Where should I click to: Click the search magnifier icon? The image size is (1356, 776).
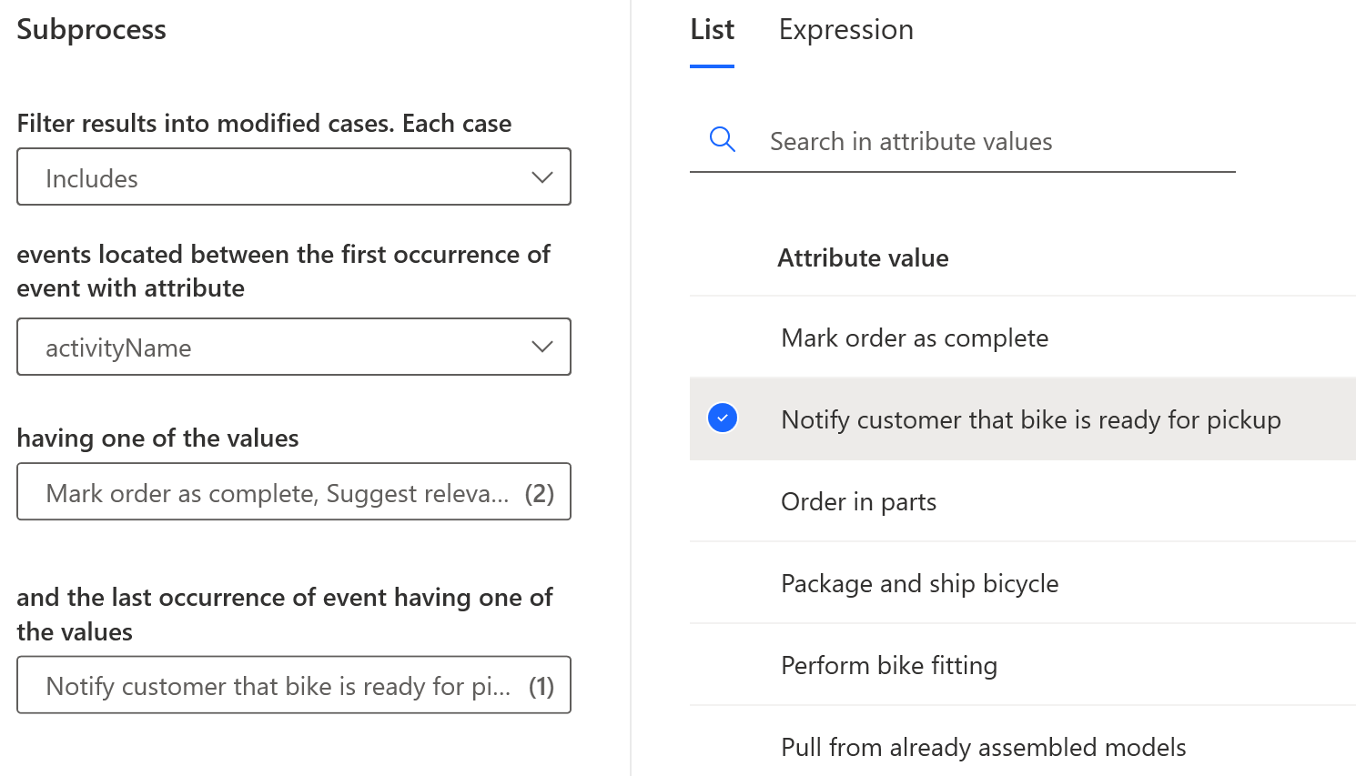pyautogui.click(x=723, y=140)
